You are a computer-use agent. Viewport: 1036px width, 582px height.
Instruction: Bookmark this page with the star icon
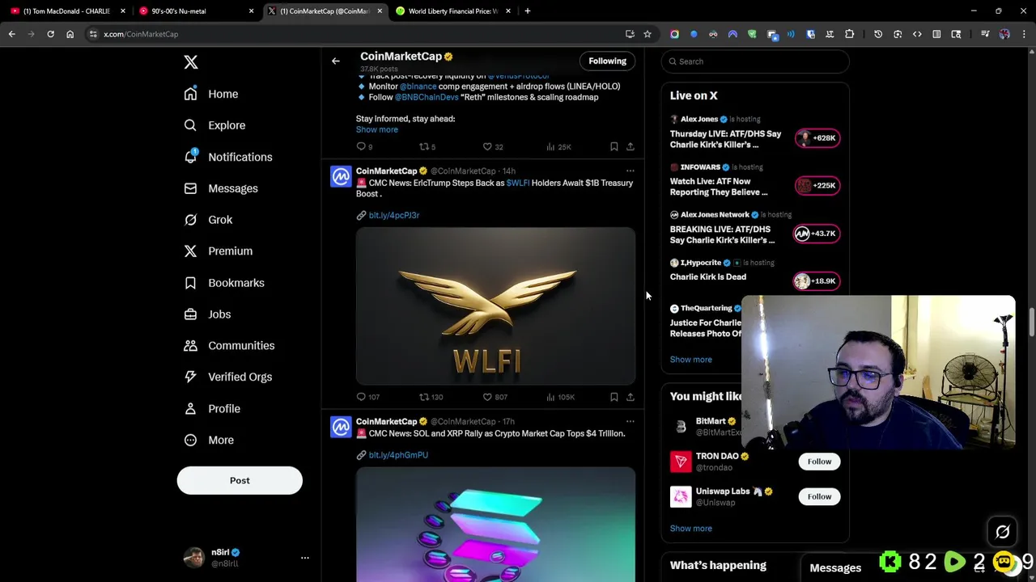pos(647,34)
